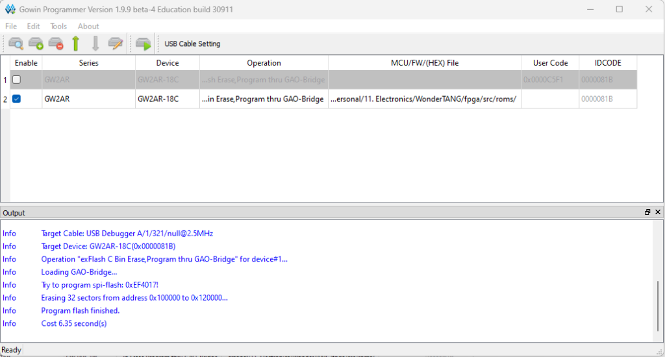
Task: Click the Output panel vertical scrollbar
Action: pyautogui.click(x=659, y=305)
